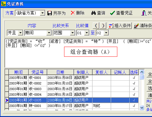The image size is (152, 117).
Task: Toggle selection checkmark for 收-0005 row
Action: pyautogui.click(x=134, y=100)
